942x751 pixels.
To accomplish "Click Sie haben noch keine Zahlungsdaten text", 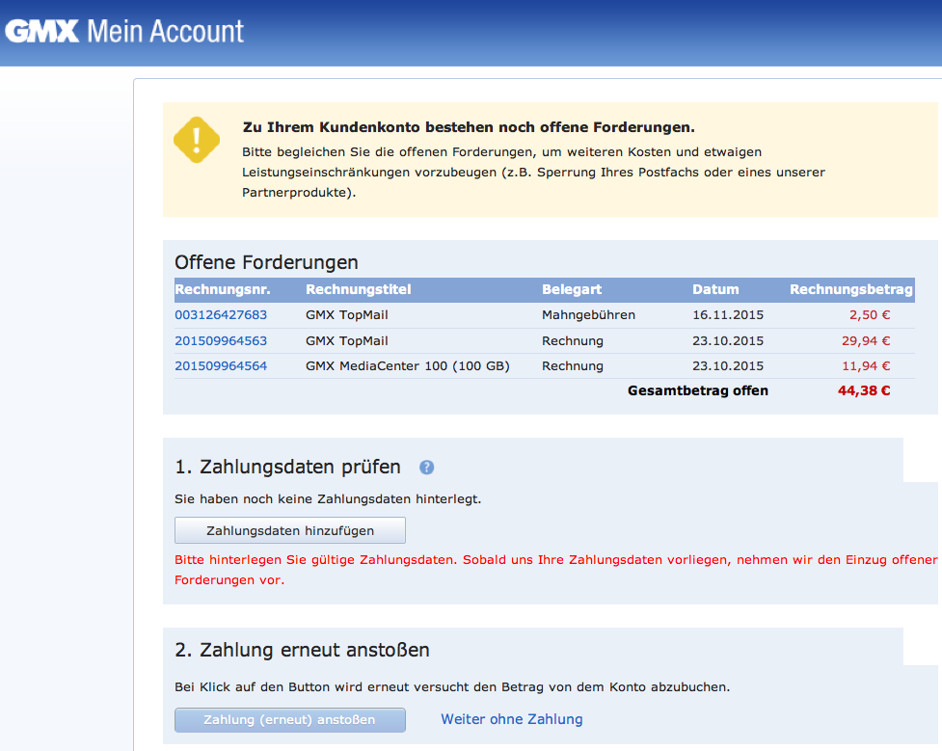I will point(328,498).
